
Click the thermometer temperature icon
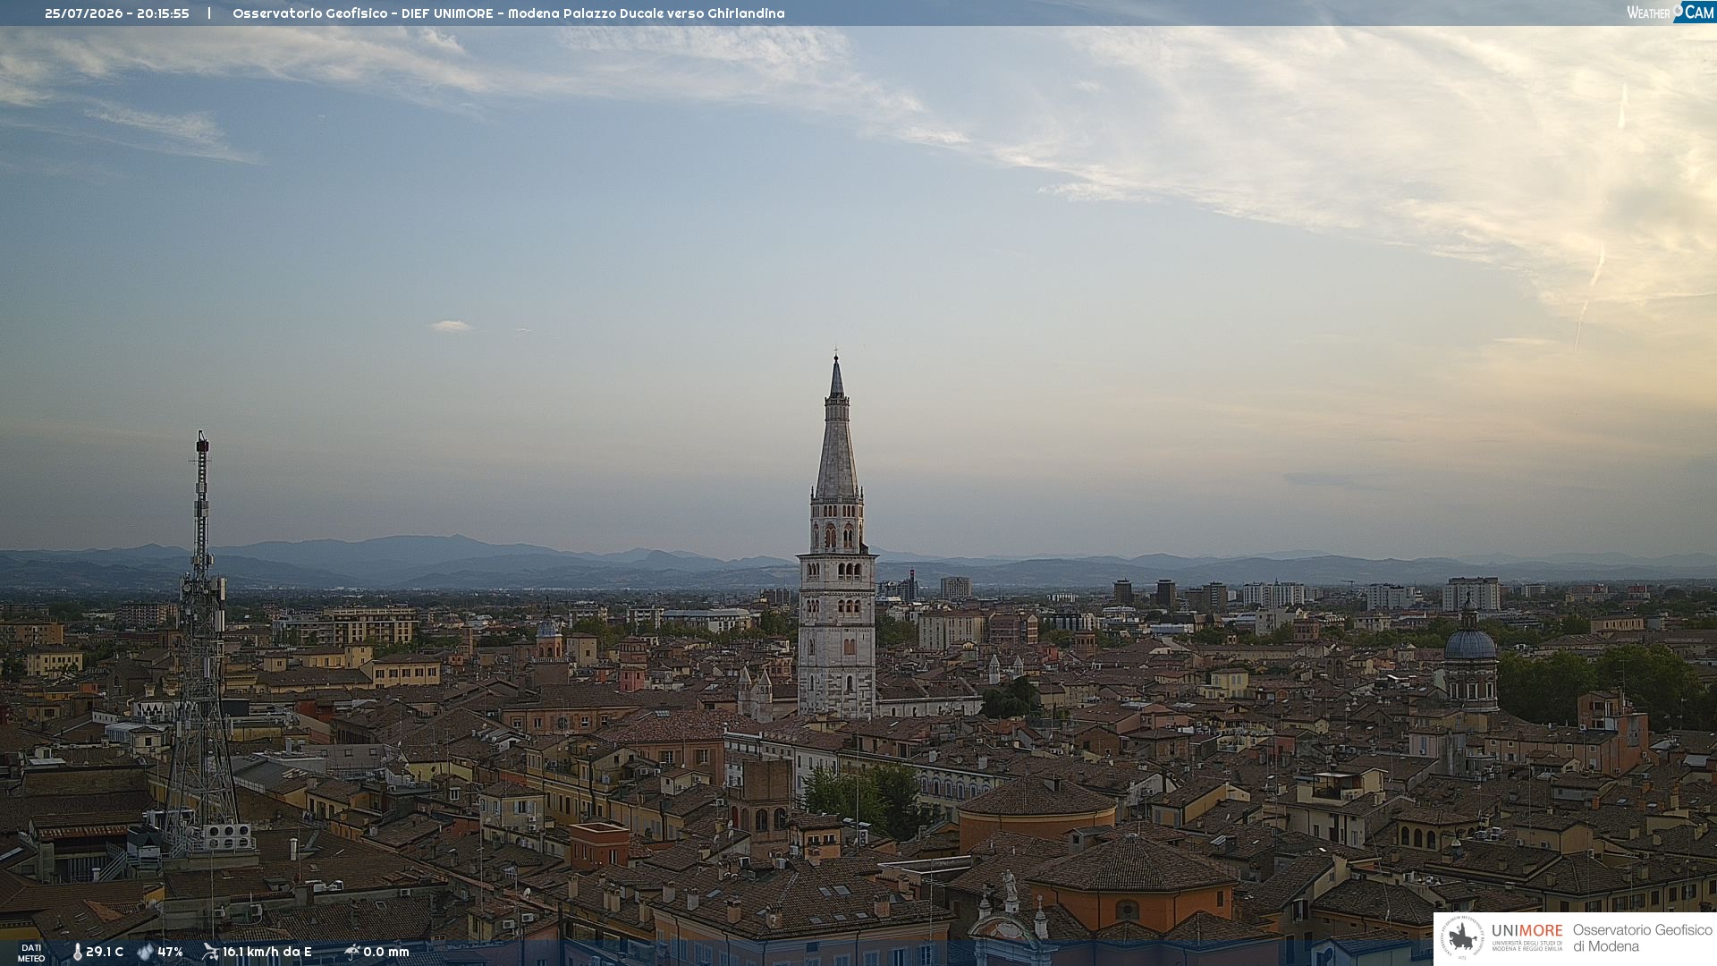pyautogui.click(x=77, y=953)
